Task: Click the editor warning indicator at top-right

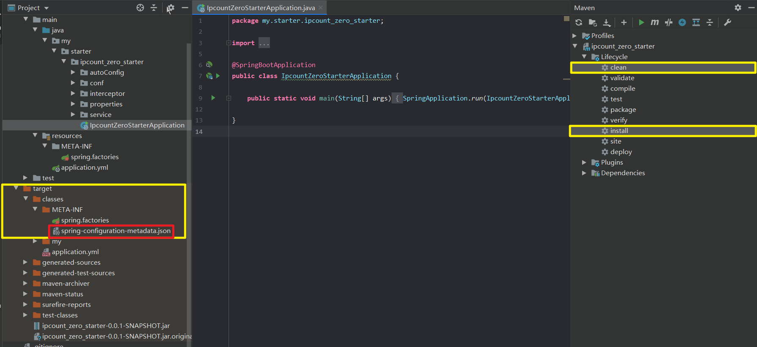Action: (x=566, y=19)
